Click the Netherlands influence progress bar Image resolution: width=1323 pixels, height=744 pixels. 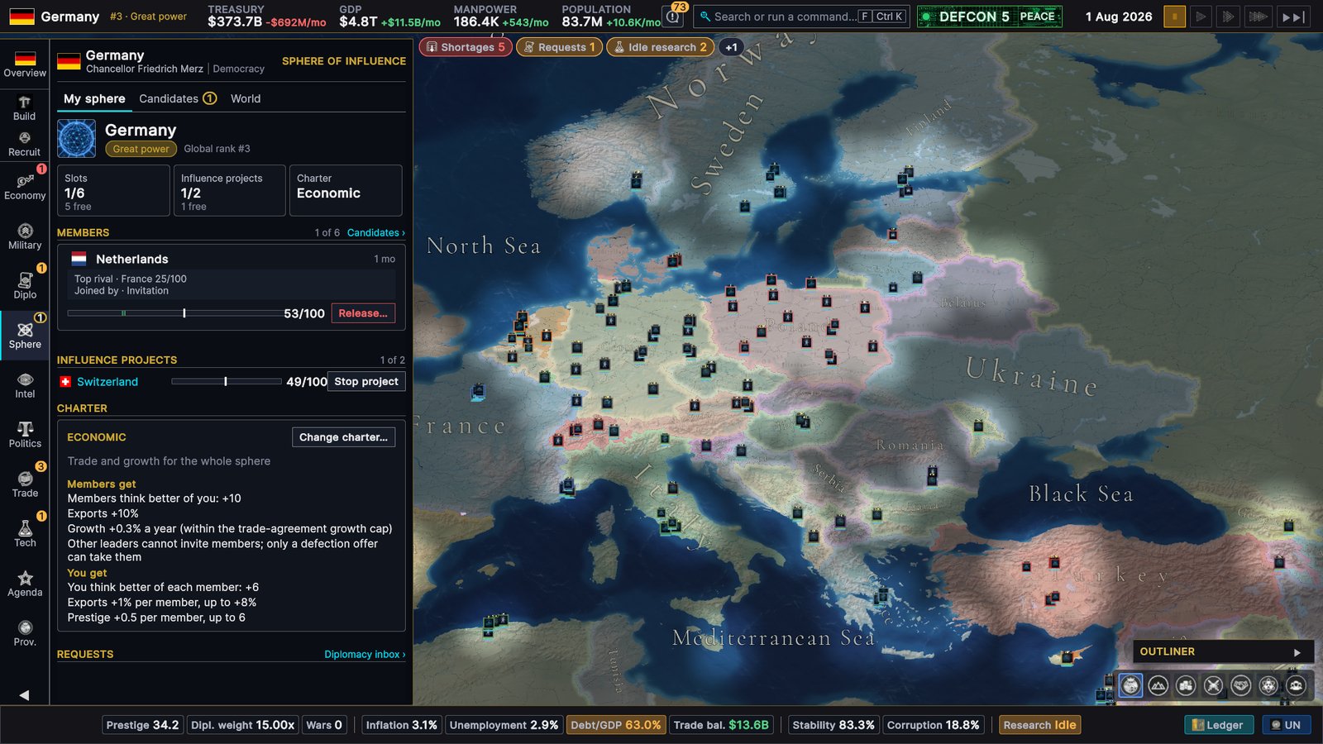[174, 313]
